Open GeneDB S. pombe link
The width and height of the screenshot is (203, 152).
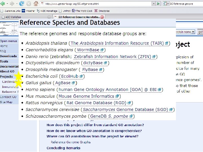click(x=109, y=116)
